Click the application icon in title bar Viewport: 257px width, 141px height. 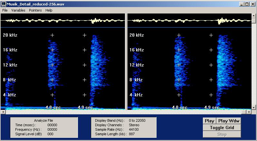(4, 4)
